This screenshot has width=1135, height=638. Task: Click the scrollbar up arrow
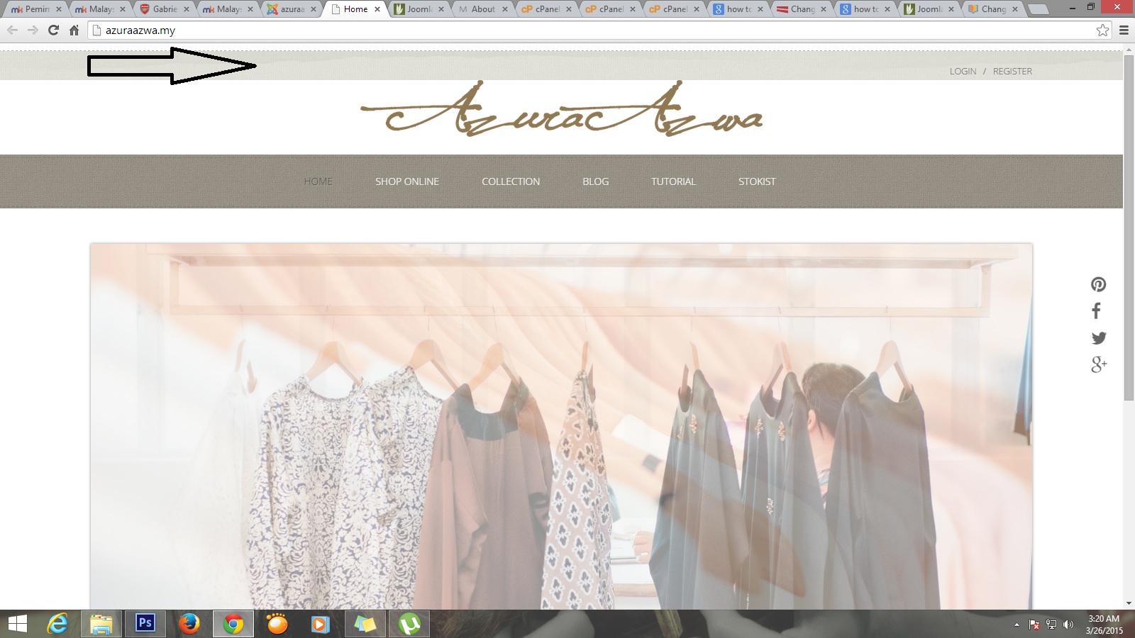1129,50
